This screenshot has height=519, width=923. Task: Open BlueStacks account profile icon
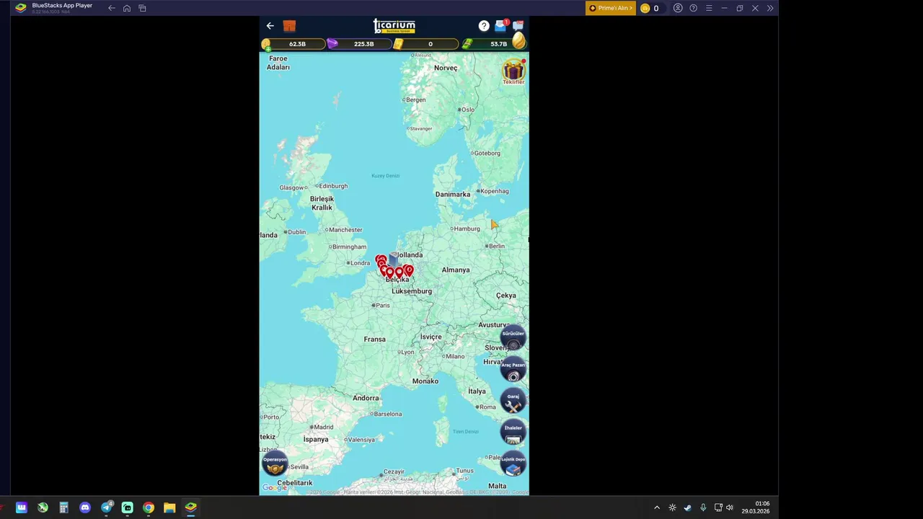[x=678, y=8]
